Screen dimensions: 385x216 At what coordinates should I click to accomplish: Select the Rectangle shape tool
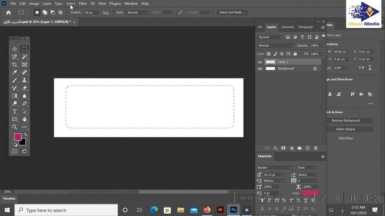pos(14,119)
